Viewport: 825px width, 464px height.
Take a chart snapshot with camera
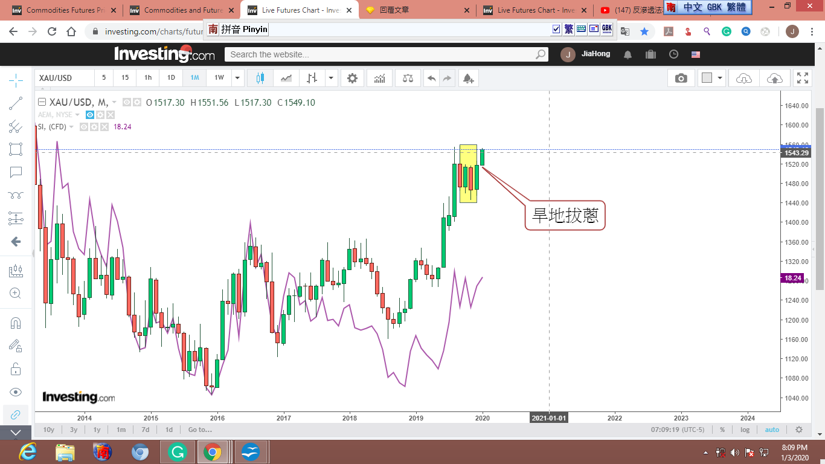pyautogui.click(x=681, y=78)
